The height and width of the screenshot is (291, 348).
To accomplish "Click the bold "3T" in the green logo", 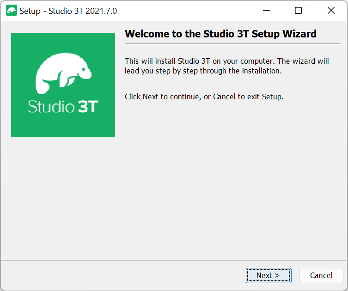I will coord(88,106).
